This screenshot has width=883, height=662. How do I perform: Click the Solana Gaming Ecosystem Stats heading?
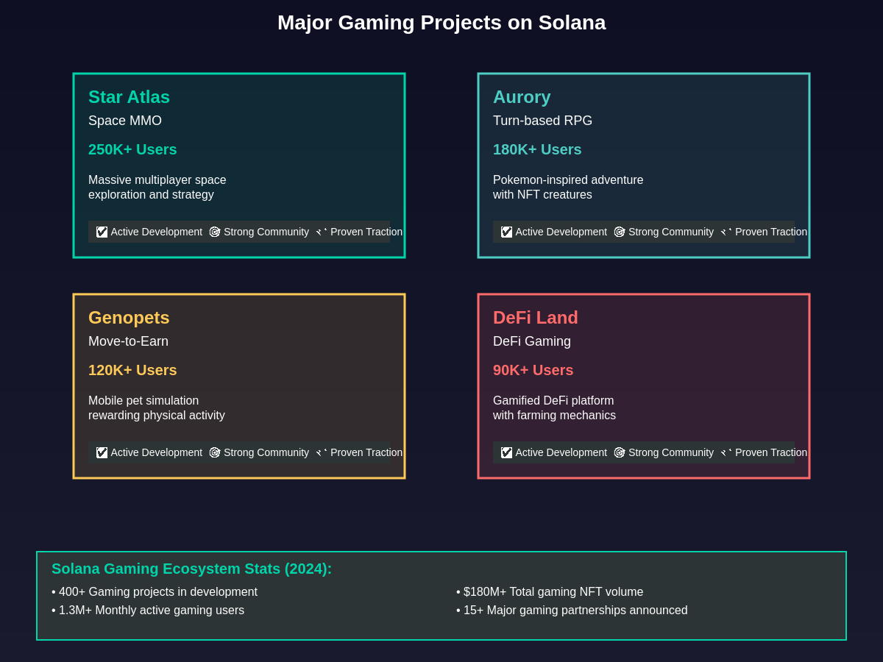point(191,569)
